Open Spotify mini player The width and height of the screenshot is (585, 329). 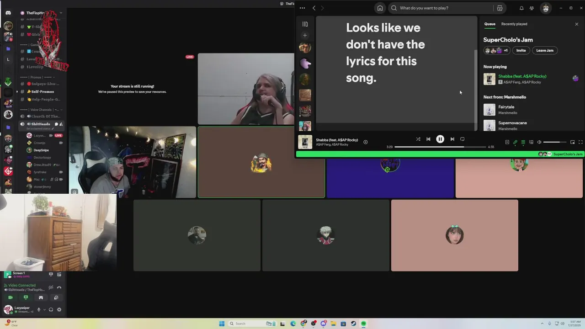(572, 142)
